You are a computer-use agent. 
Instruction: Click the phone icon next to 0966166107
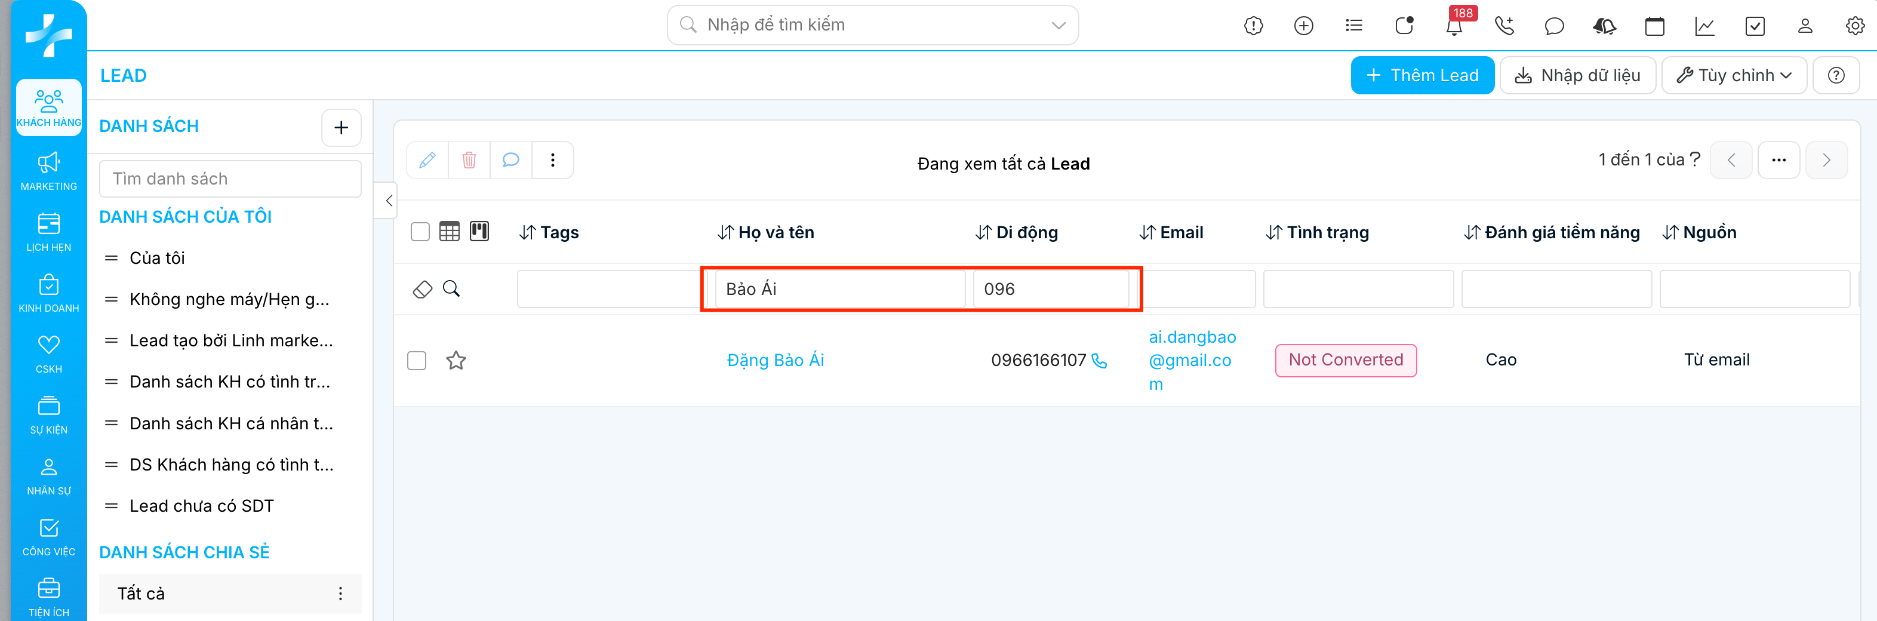click(x=1100, y=361)
